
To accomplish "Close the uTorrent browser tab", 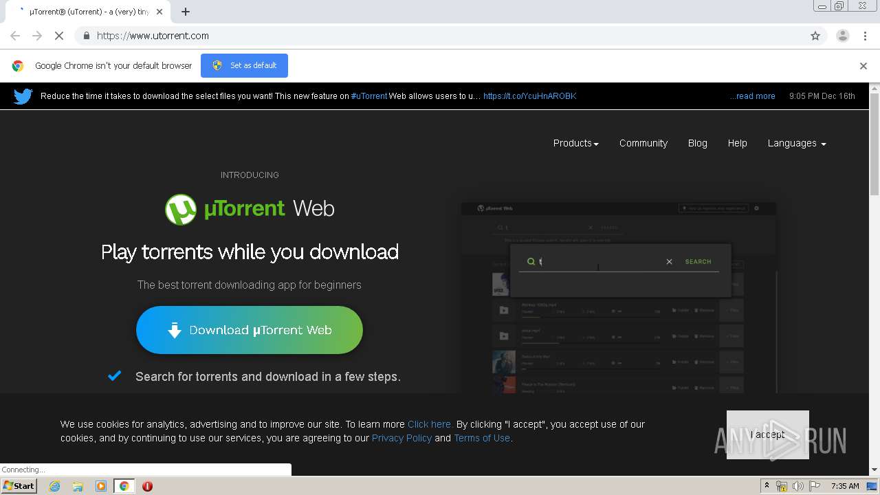I will point(159,12).
